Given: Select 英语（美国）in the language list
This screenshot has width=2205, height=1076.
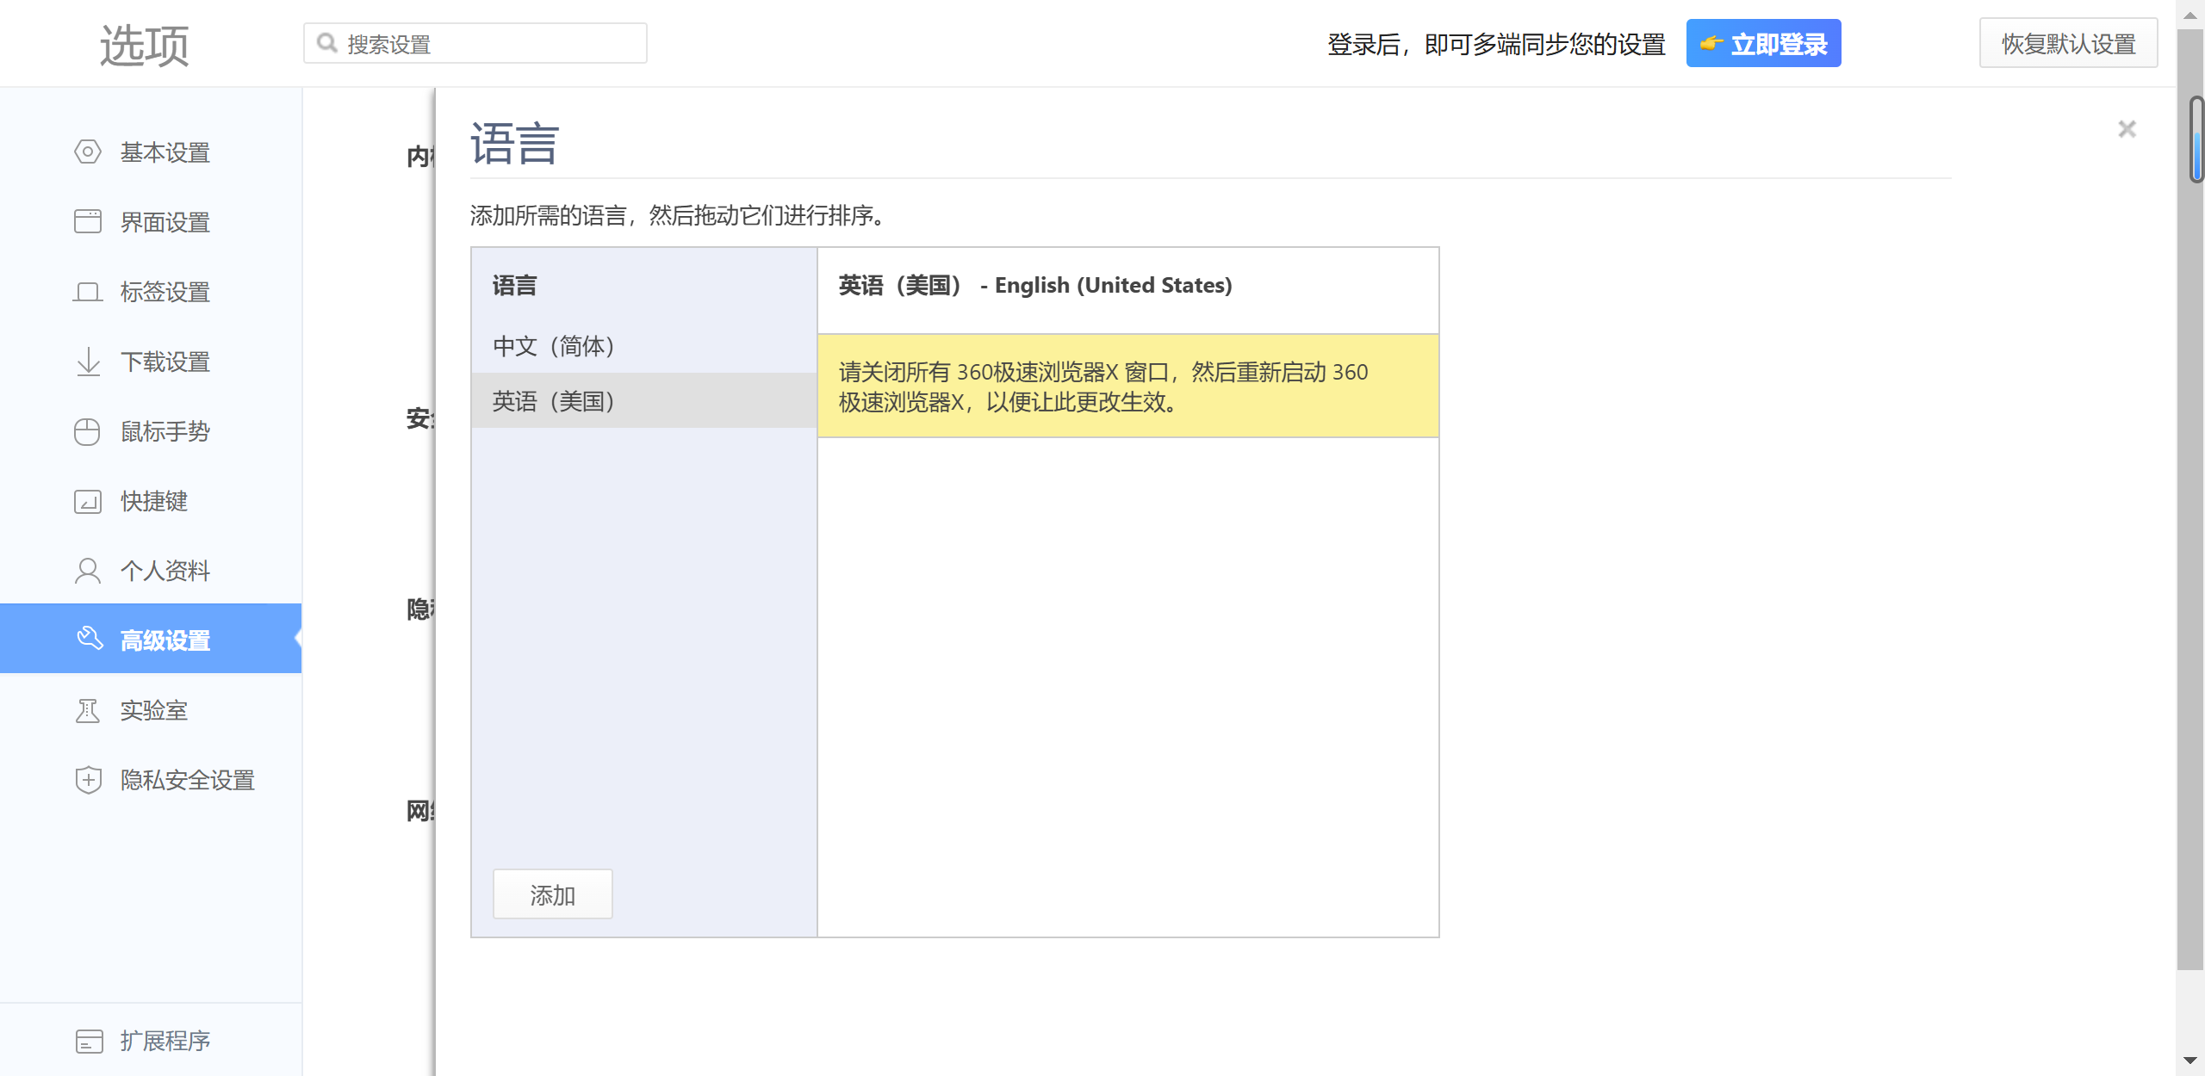Looking at the screenshot, I should point(644,401).
